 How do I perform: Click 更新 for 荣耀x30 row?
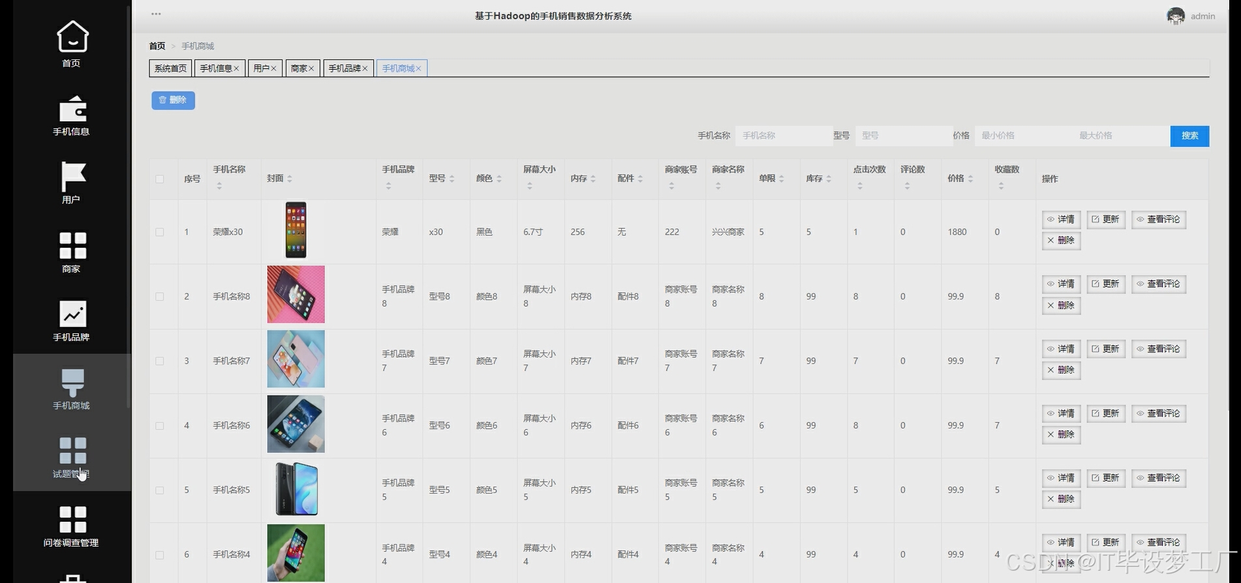click(x=1106, y=220)
